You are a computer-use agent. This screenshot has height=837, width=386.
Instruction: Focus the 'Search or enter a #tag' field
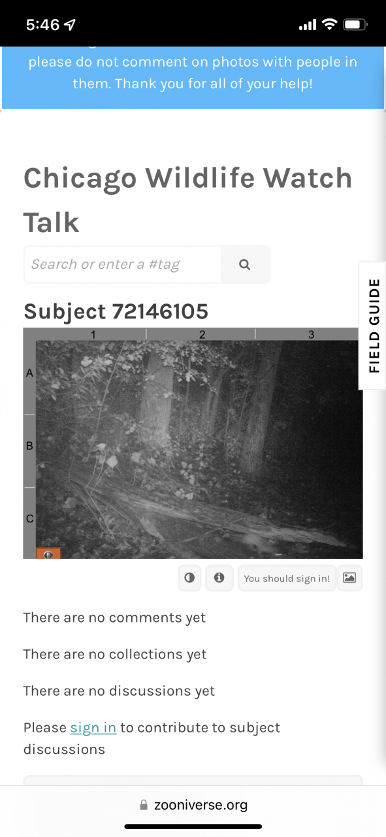123,265
